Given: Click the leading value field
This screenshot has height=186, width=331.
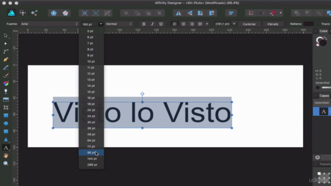Looking at the screenshot, I should point(223,24).
